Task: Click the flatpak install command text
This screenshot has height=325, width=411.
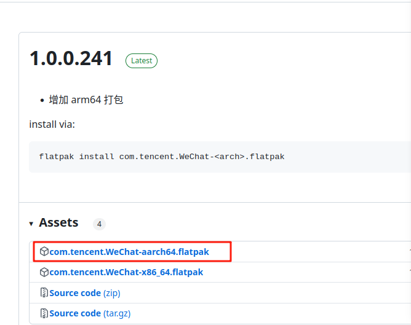Action: (161, 157)
